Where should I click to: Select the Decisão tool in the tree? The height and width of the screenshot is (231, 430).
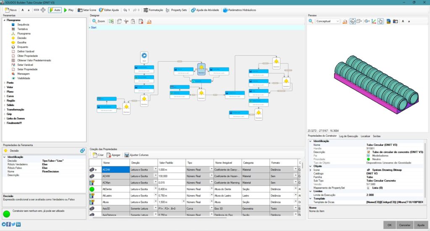[22, 38]
